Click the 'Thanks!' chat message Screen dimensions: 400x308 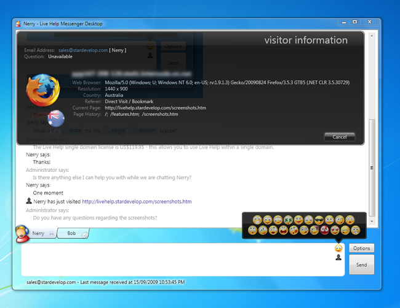coord(42,162)
